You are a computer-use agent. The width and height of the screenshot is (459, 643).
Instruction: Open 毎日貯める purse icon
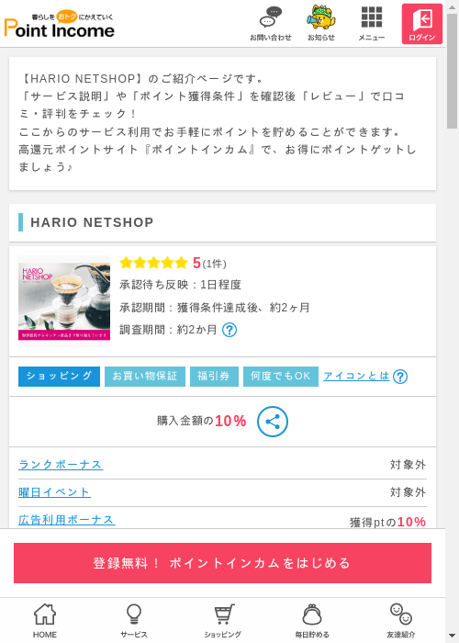pyautogui.click(x=312, y=620)
